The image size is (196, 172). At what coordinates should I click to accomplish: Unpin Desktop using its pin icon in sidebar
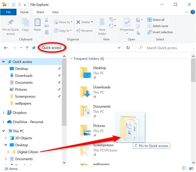click(59, 69)
